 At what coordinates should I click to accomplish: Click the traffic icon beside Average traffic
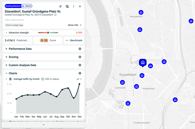click(x=10, y=79)
